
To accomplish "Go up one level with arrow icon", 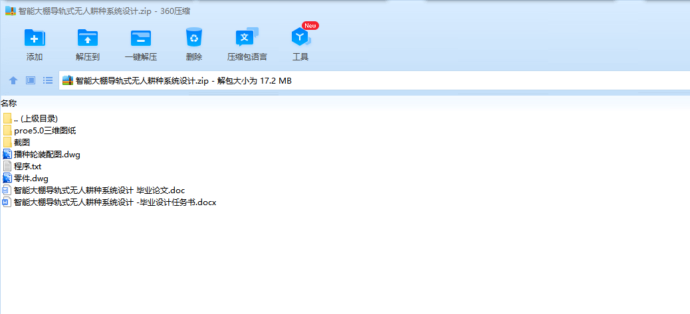I will (x=13, y=80).
